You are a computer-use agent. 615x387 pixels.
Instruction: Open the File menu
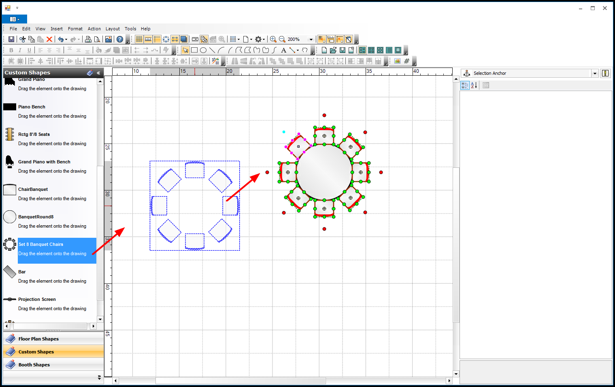(x=13, y=29)
